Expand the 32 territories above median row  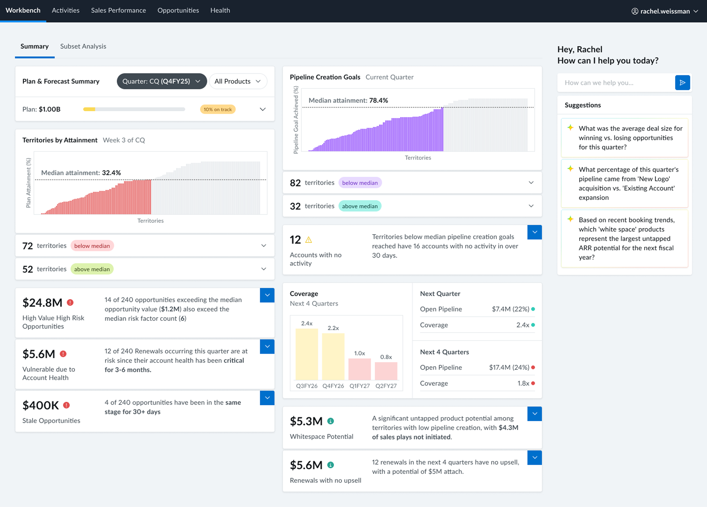(412, 206)
